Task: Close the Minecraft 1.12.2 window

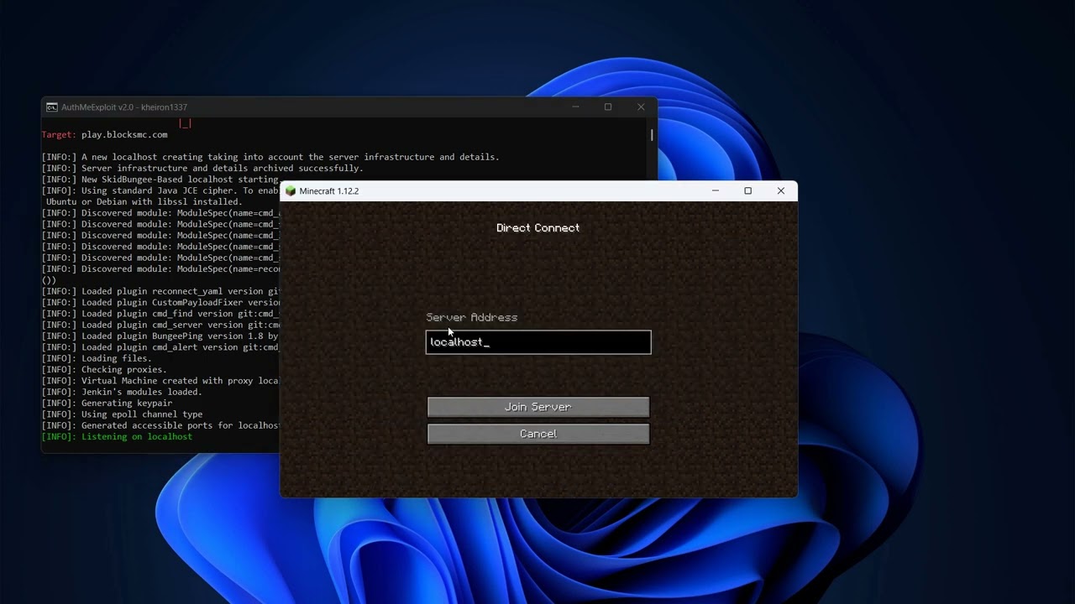Action: [x=781, y=191]
